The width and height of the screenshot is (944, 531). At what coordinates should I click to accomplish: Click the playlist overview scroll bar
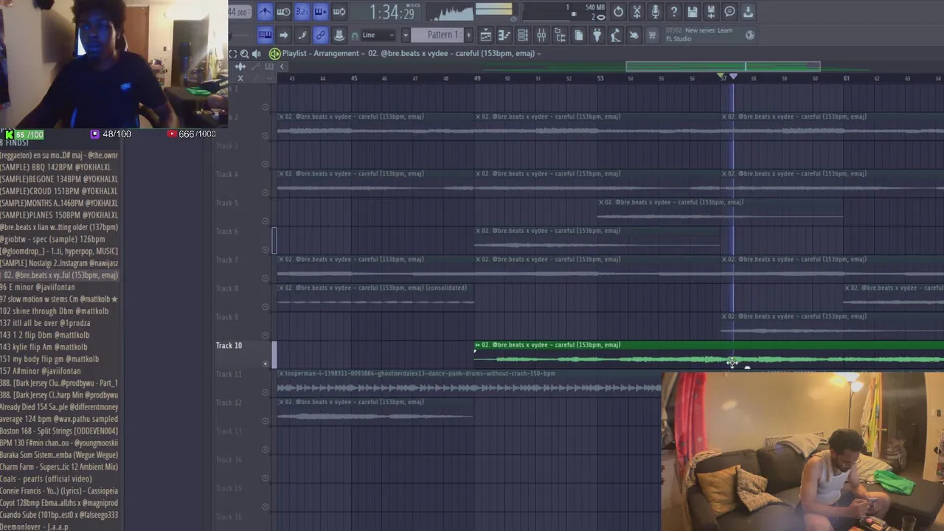(x=723, y=67)
